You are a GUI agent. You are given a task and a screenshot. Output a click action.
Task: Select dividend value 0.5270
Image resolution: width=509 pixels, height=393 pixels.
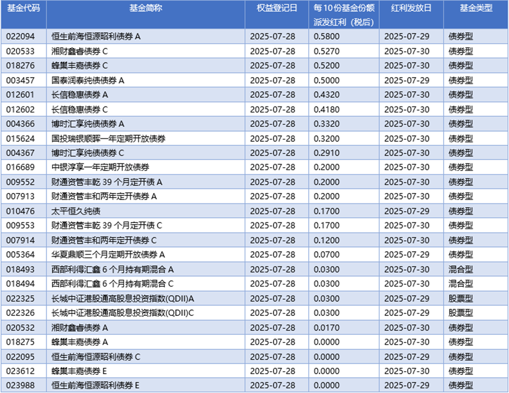[327, 51]
